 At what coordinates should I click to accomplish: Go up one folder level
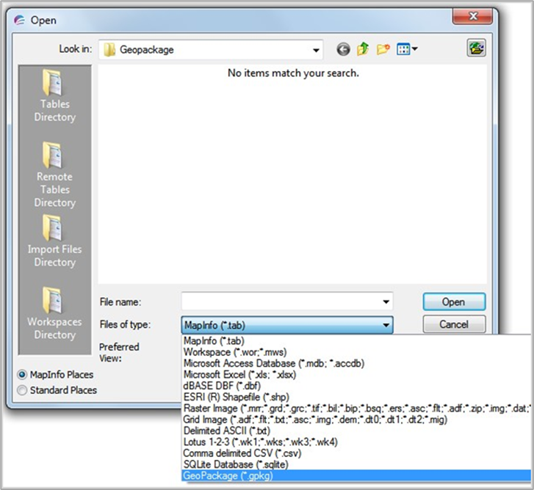363,49
